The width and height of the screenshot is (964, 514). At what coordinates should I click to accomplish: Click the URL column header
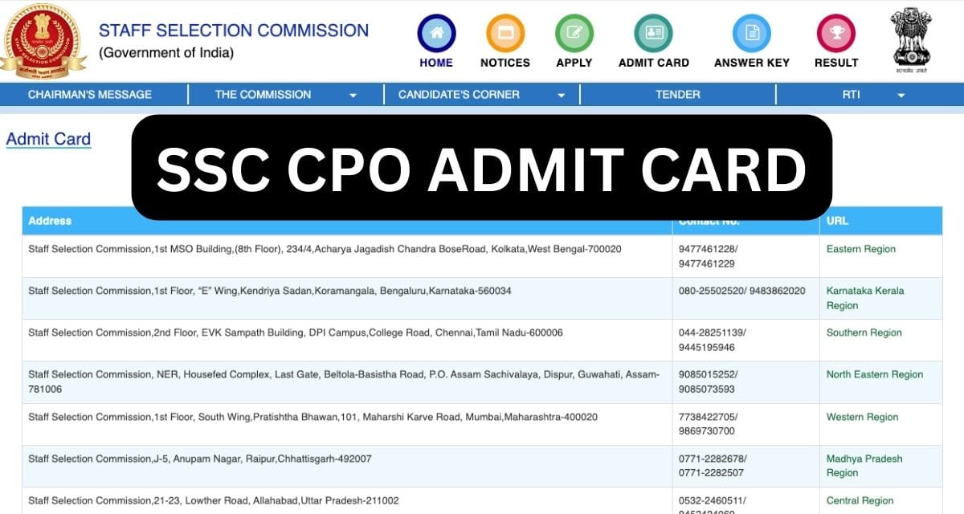coord(837,221)
